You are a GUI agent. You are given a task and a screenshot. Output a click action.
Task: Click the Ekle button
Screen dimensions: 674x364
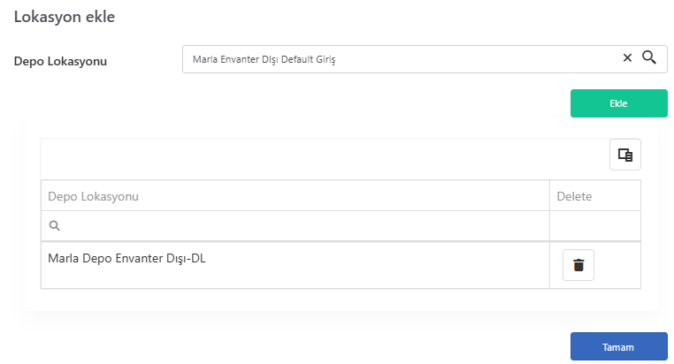[618, 103]
